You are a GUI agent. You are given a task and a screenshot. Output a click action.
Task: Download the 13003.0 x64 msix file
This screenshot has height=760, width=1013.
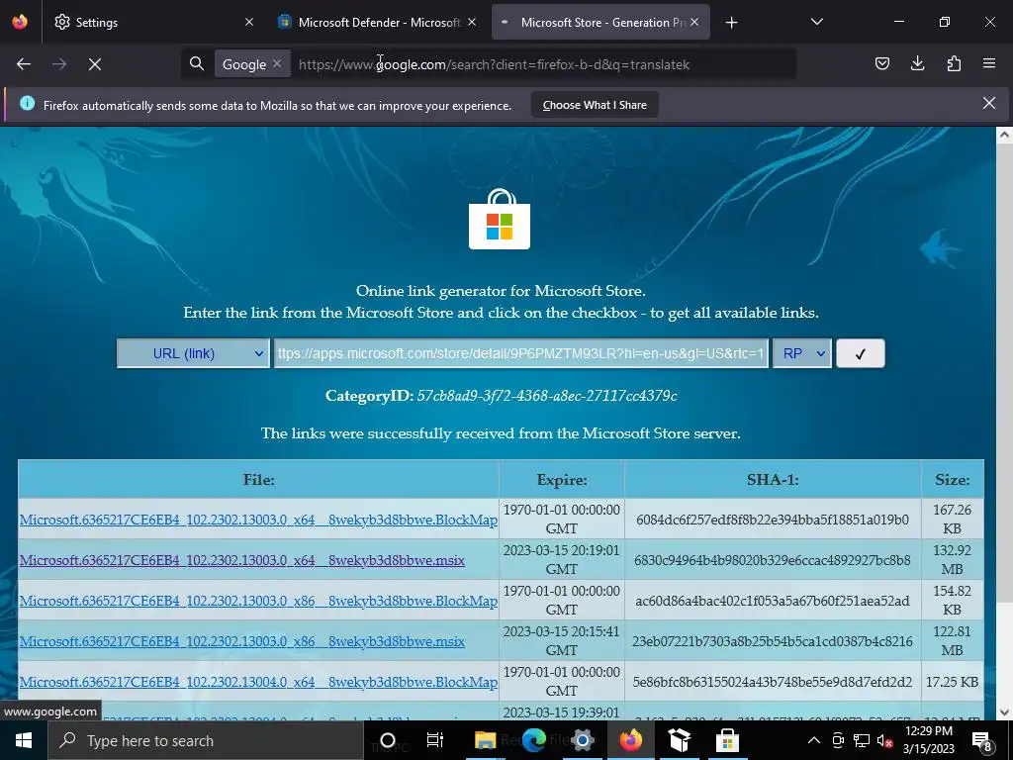pyautogui.click(x=242, y=560)
